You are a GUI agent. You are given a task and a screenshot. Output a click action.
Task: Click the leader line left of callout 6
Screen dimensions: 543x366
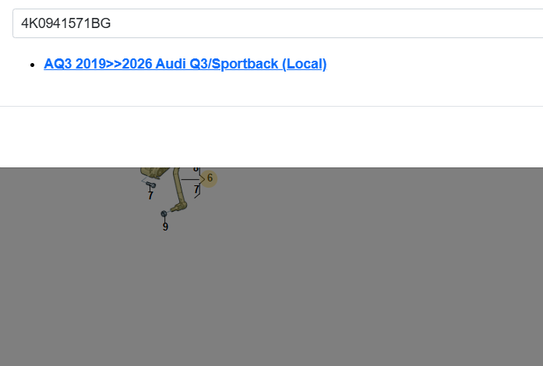[190, 179]
